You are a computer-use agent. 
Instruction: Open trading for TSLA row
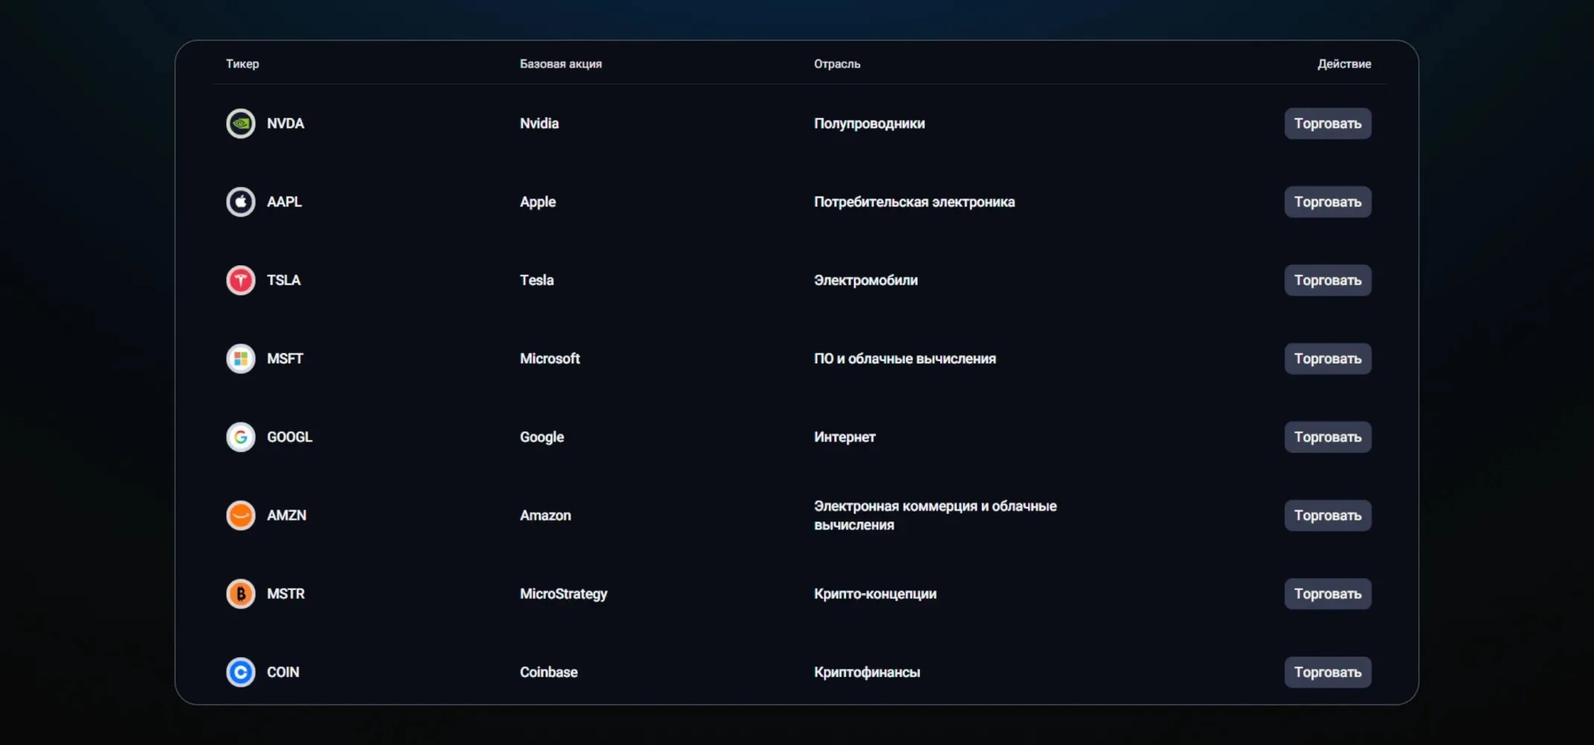(1327, 280)
